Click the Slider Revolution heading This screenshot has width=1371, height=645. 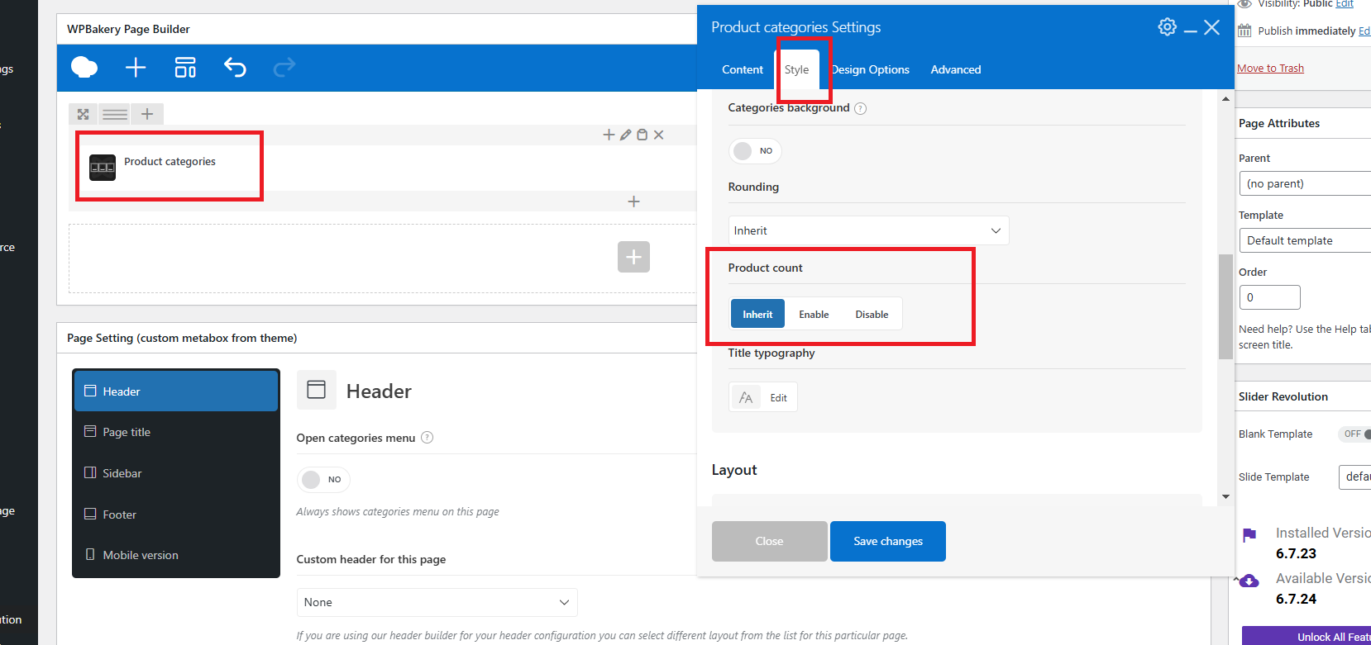(x=1283, y=396)
